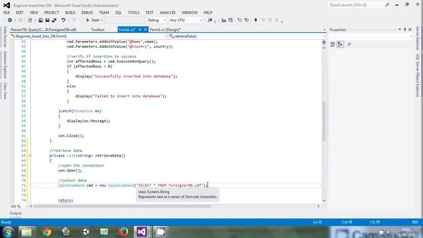Open the Output panel tab
This screenshot has height=238, width=423.
tap(15, 213)
